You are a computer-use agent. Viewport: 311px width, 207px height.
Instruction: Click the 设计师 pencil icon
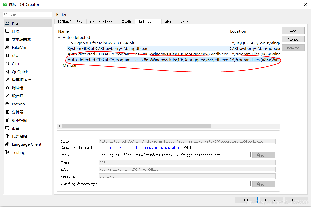(x=7, y=96)
